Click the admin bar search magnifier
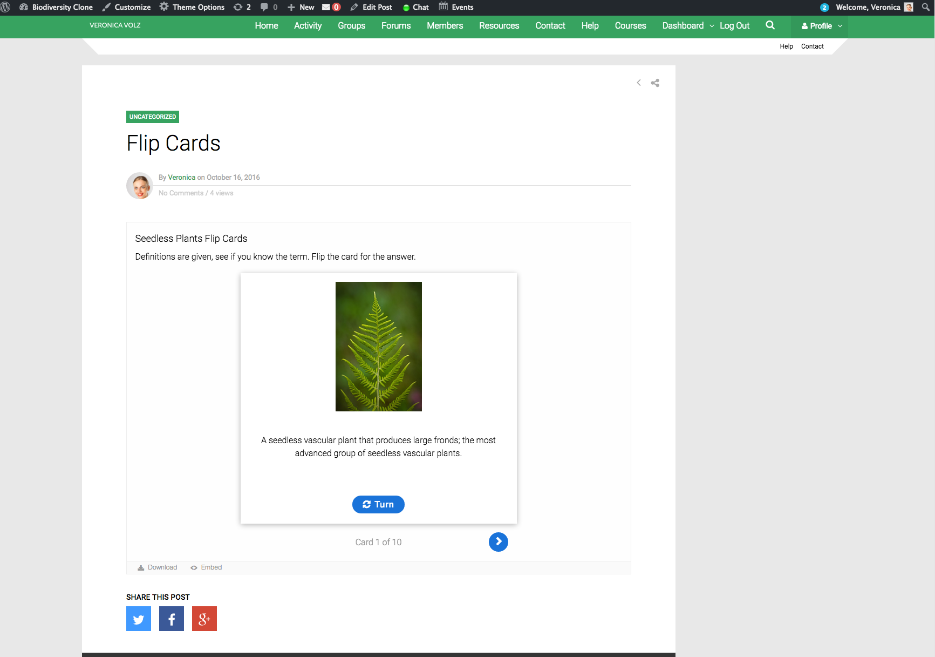Image resolution: width=935 pixels, height=657 pixels. [x=925, y=7]
